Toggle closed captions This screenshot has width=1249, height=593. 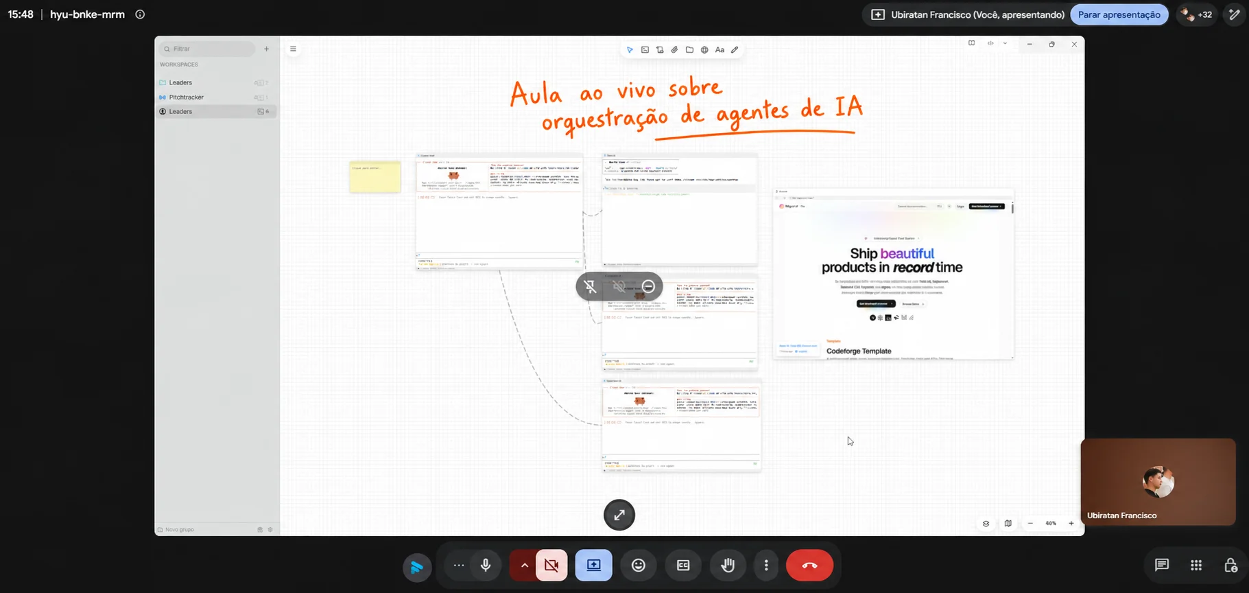683,566
